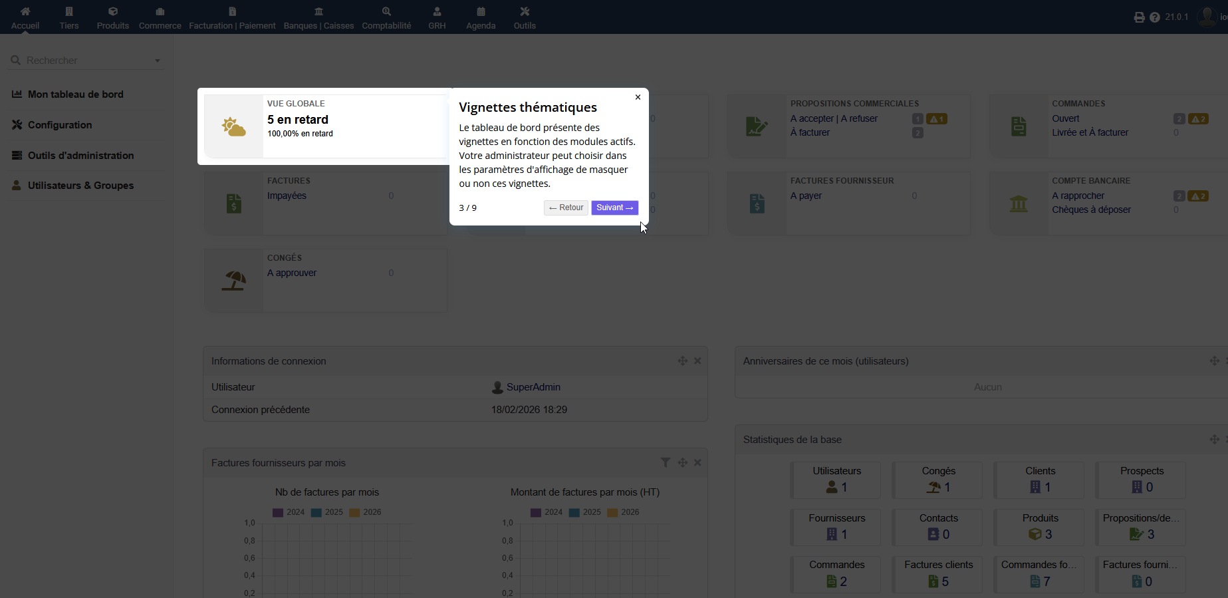Open the Comptabilité menu
The height and width of the screenshot is (598, 1228).
386,18
